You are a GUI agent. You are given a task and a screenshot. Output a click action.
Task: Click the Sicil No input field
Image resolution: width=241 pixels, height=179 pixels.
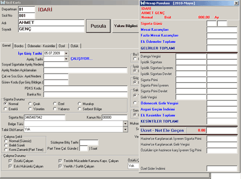[x=27, y=15]
